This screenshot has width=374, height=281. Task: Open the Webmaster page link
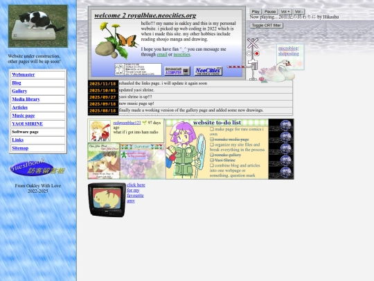click(24, 74)
